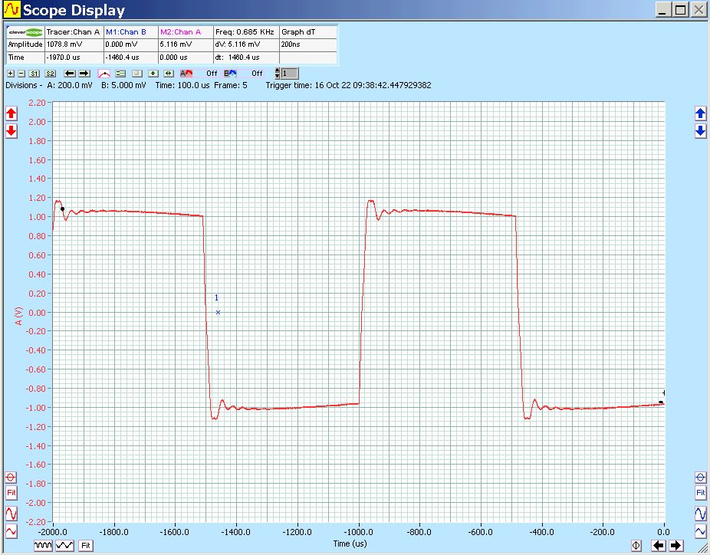Click the black Fit button for the time axis
This screenshot has width=710, height=555.
tap(86, 546)
